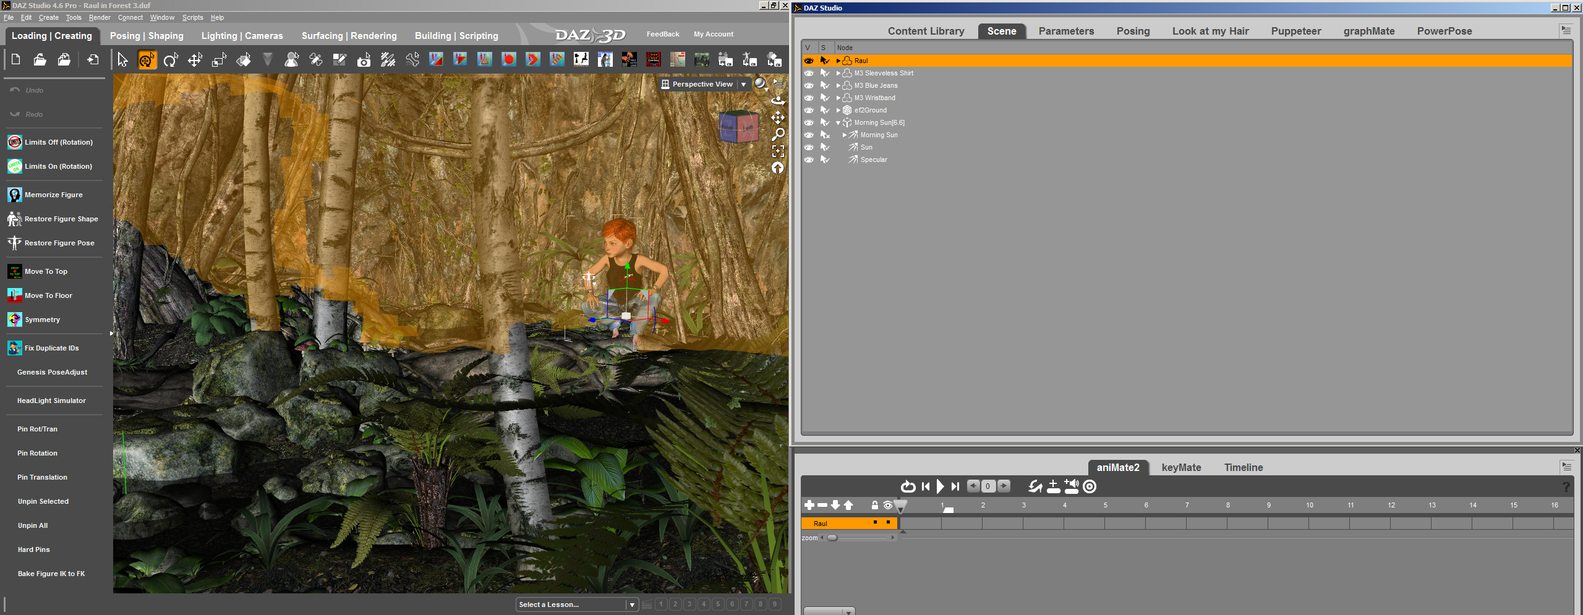Toggle visibility eye for Specular light
The height and width of the screenshot is (615, 1583).
click(809, 159)
